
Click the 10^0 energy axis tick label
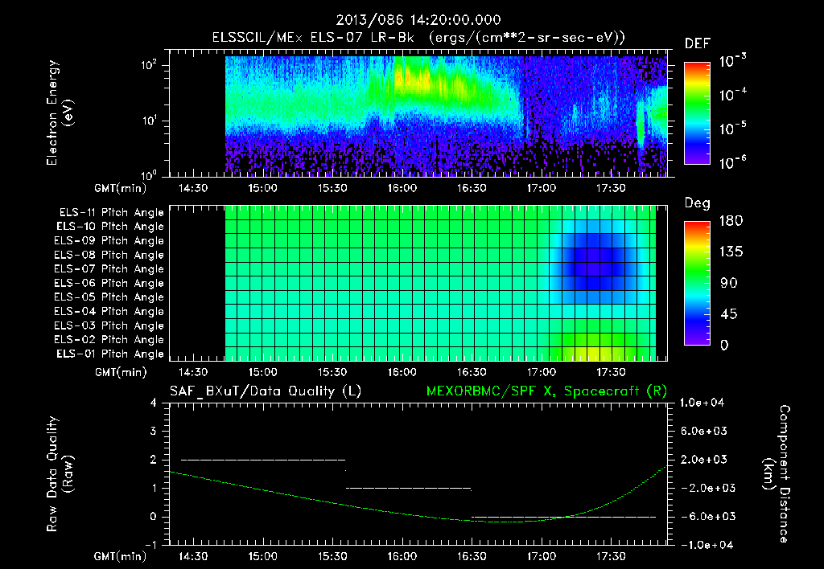coord(149,174)
